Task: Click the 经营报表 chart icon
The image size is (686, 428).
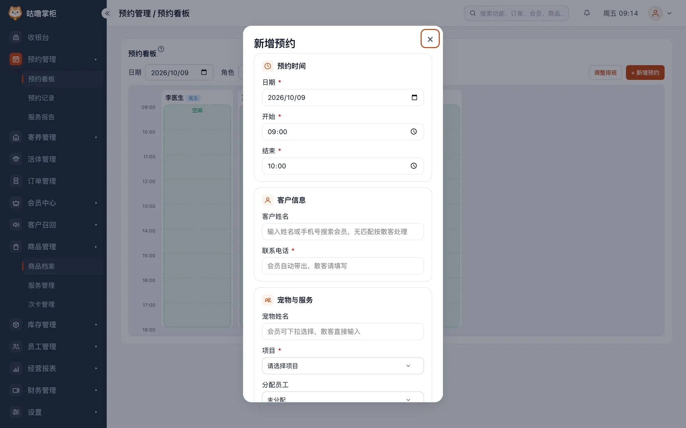Action: (x=16, y=368)
